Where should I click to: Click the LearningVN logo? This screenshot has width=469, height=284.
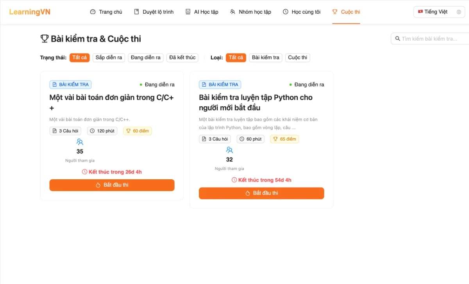tap(30, 12)
